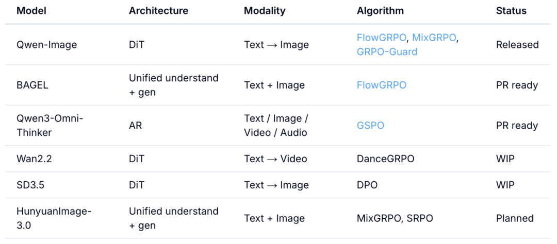
Task: Click the Planned status cell
Action: pos(515,218)
